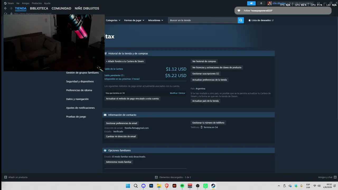Click Gestionar tu número de teléfono
This screenshot has width=338, height=190.
click(208, 123)
